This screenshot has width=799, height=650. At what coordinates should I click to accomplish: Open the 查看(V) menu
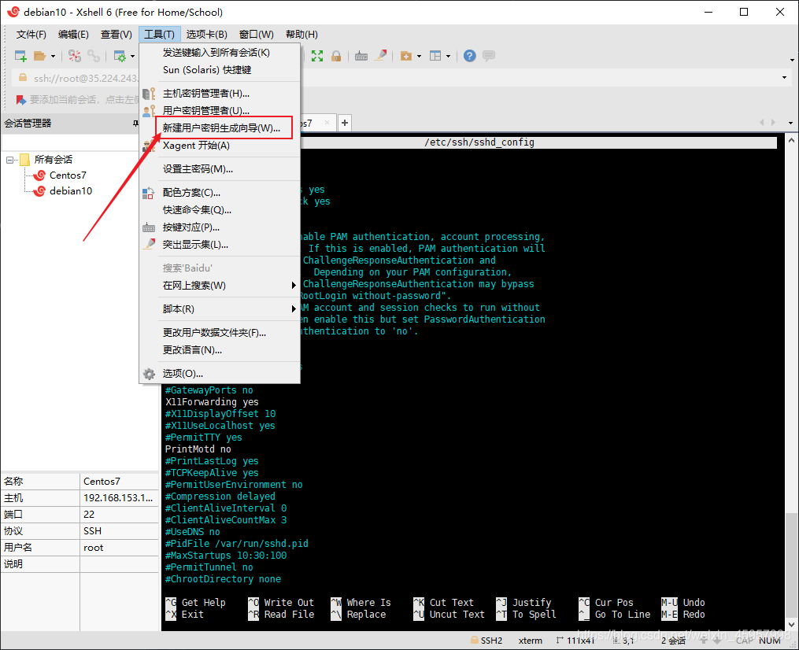pyautogui.click(x=117, y=34)
